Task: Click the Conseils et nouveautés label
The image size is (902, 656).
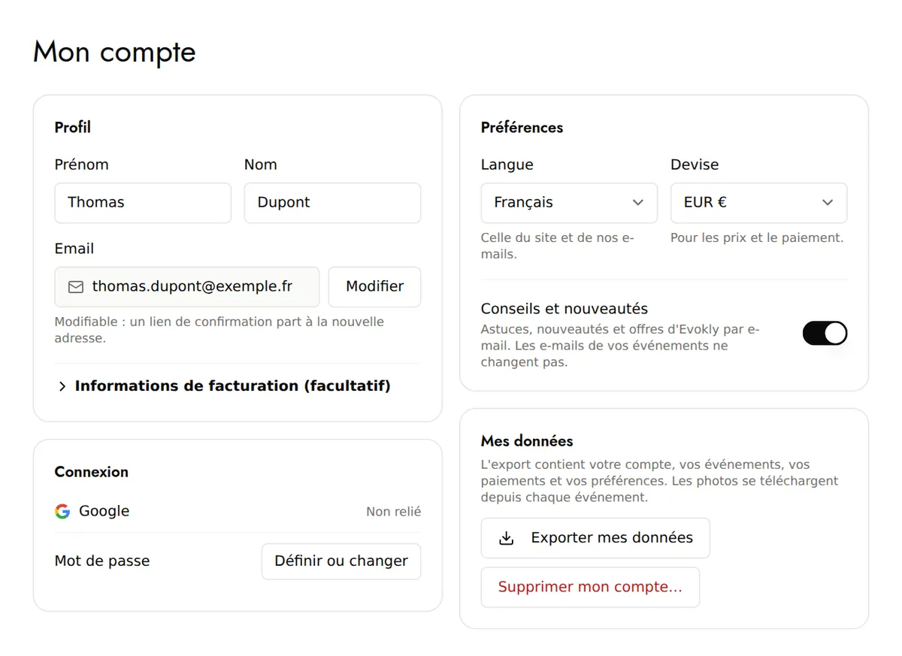Action: [x=565, y=309]
